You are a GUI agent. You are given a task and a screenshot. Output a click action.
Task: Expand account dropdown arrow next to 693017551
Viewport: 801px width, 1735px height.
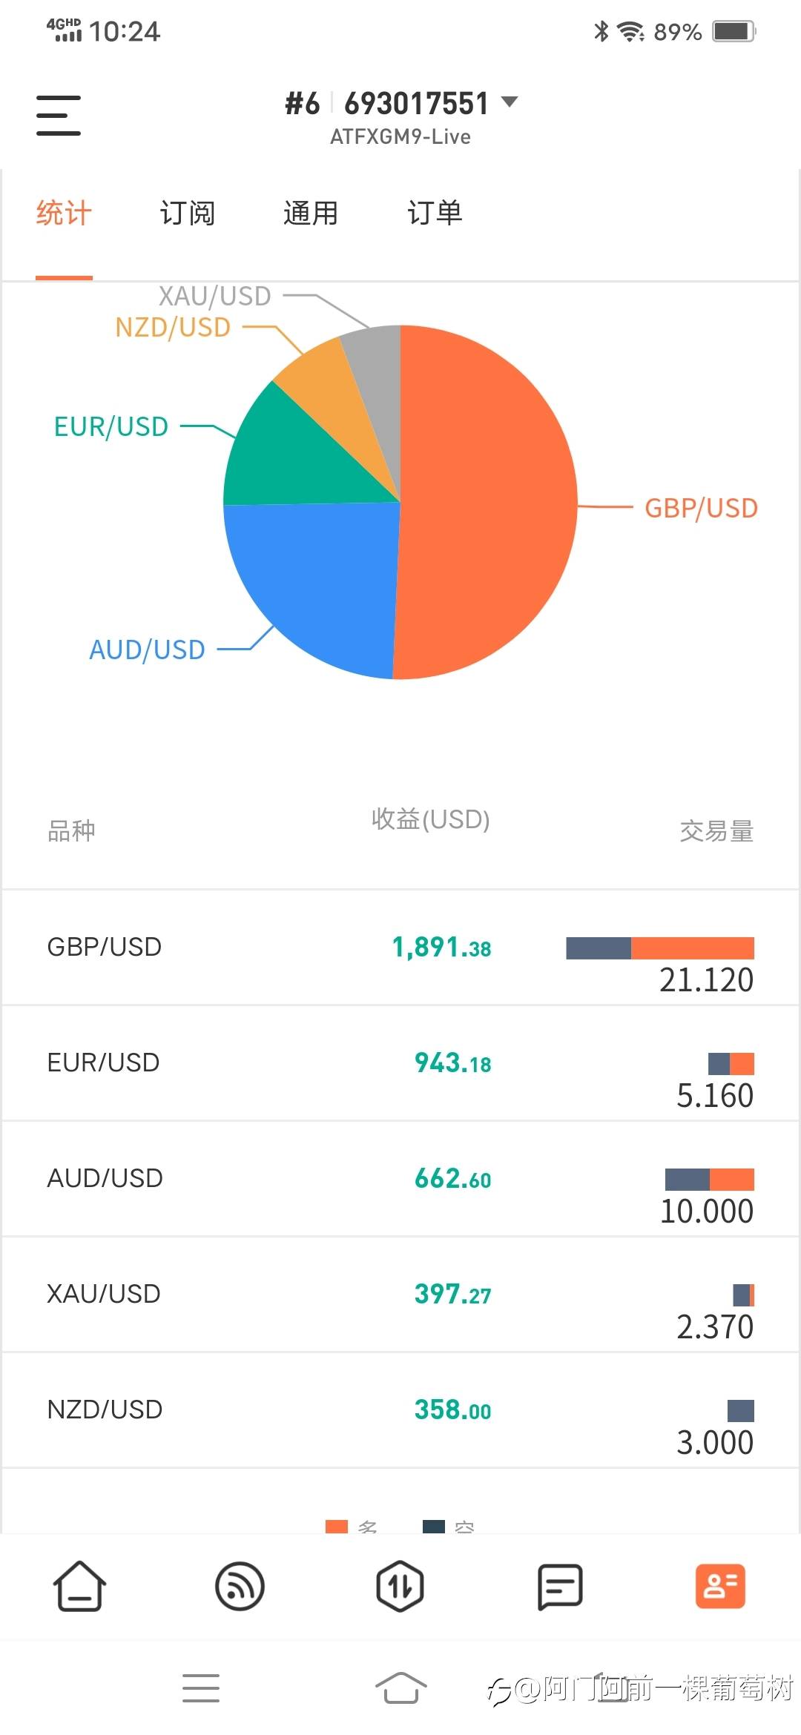510,102
